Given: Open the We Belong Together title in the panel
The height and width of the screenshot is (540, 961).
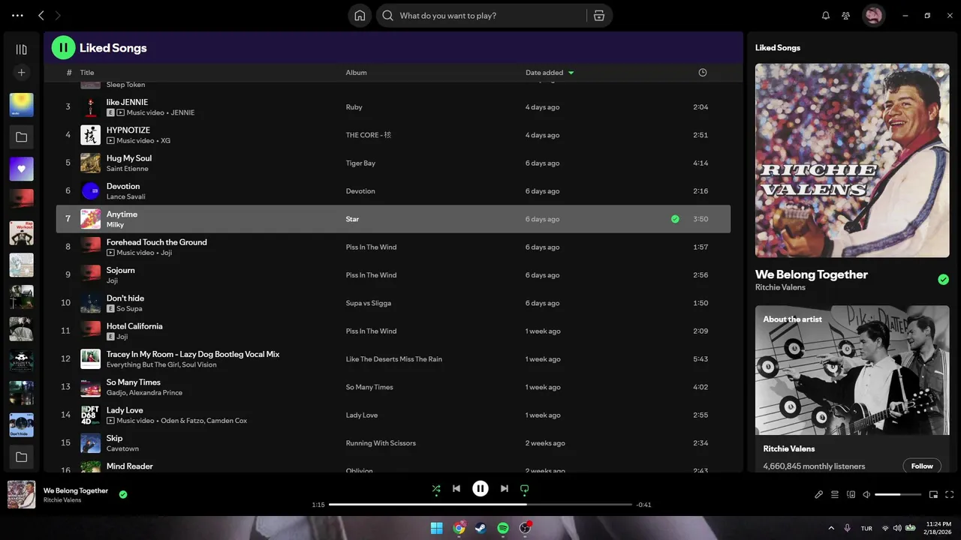Looking at the screenshot, I should click(x=812, y=274).
